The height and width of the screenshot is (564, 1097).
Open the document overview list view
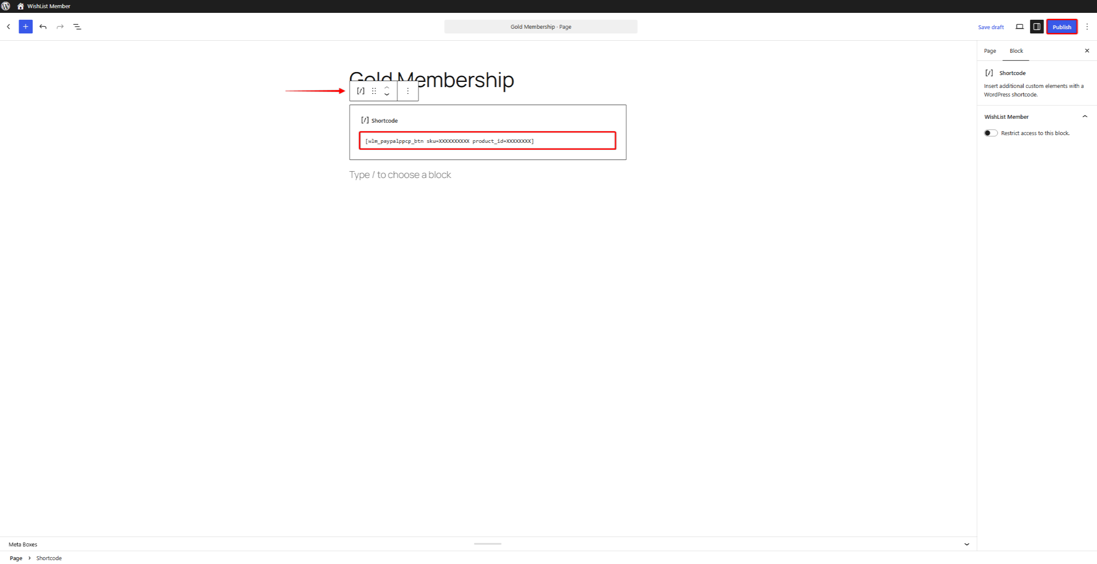[x=77, y=27]
